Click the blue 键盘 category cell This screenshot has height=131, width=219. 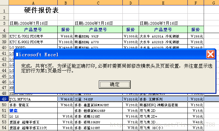(33, 111)
